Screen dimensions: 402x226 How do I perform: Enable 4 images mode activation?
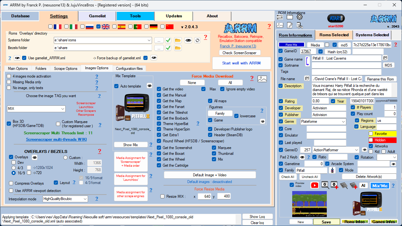tap(9, 76)
